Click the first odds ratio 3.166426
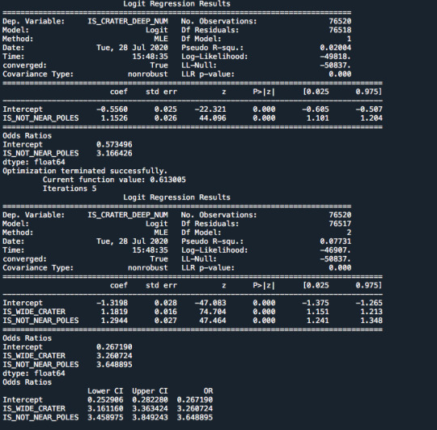 [x=114, y=153]
